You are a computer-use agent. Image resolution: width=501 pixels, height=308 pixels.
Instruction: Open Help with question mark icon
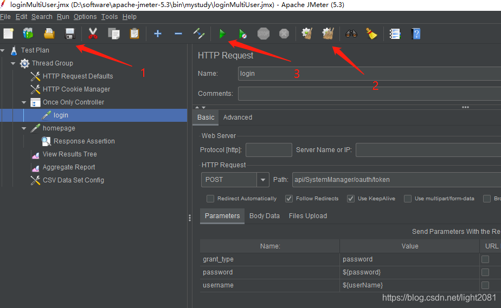pos(416,34)
